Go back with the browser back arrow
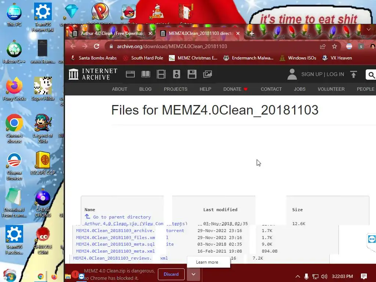This screenshot has height=282, width=376. [x=73, y=46]
